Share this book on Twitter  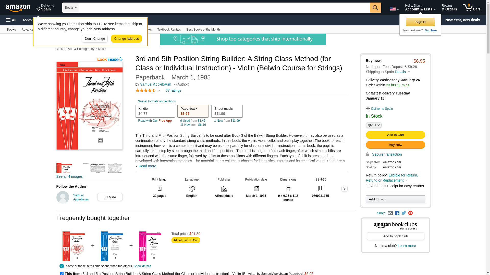[404, 213]
